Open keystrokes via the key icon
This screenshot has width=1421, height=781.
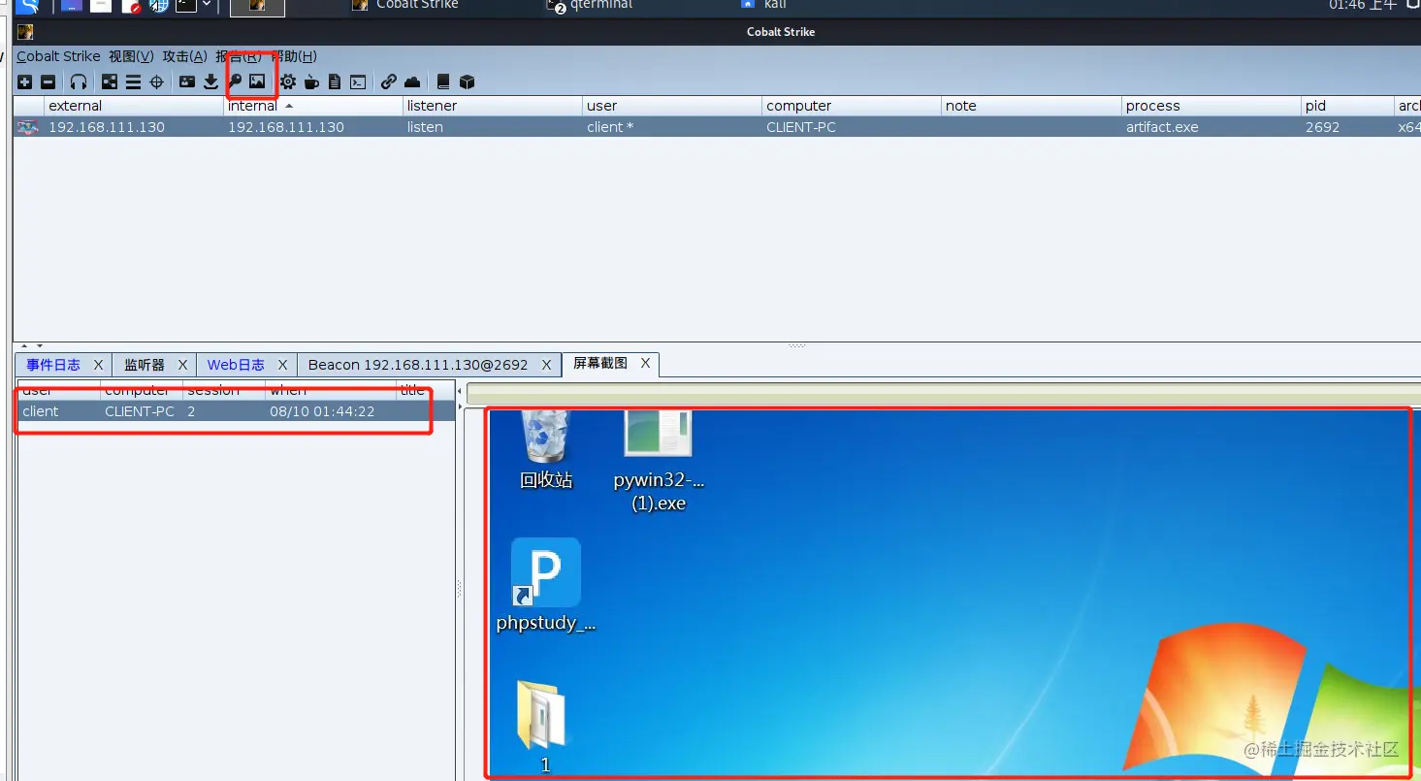click(235, 81)
